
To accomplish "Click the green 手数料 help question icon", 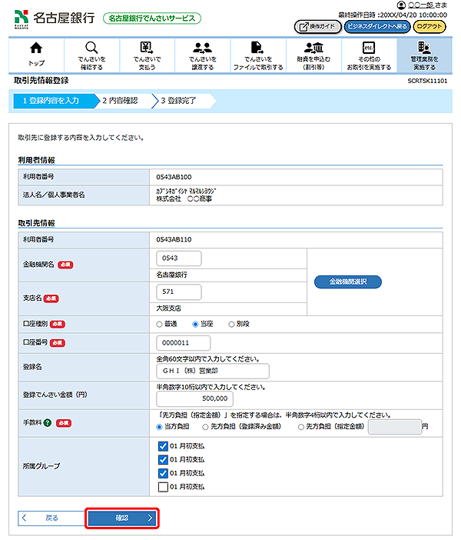I will point(48,423).
